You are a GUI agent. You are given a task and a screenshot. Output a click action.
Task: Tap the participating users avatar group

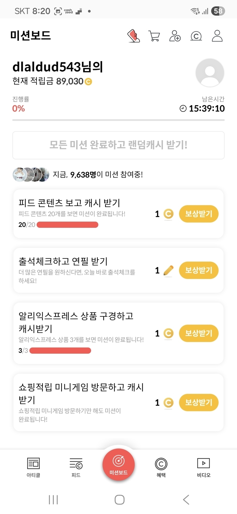[31, 174]
